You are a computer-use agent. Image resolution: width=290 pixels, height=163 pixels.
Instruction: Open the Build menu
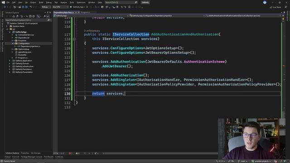point(41,2)
